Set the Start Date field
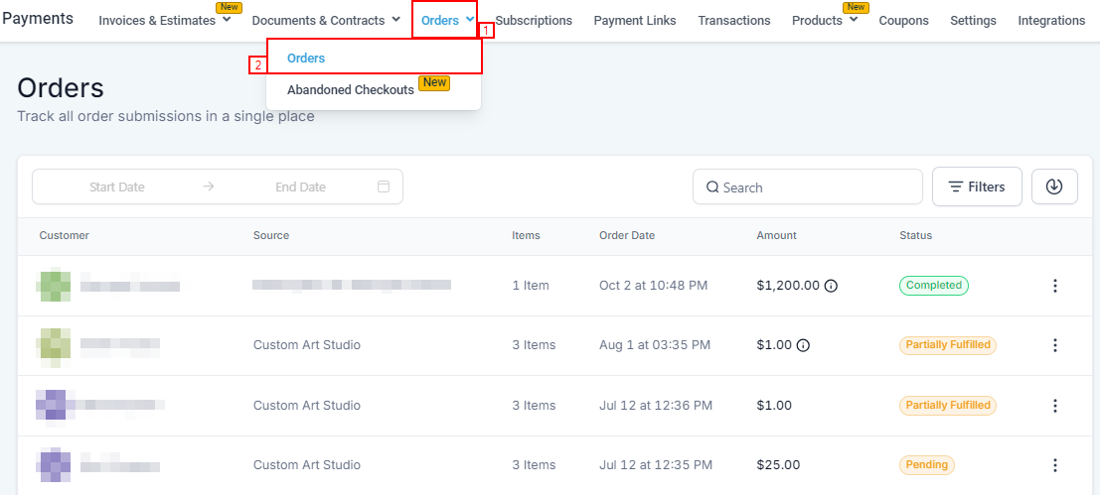This screenshot has width=1100, height=495. 117,186
